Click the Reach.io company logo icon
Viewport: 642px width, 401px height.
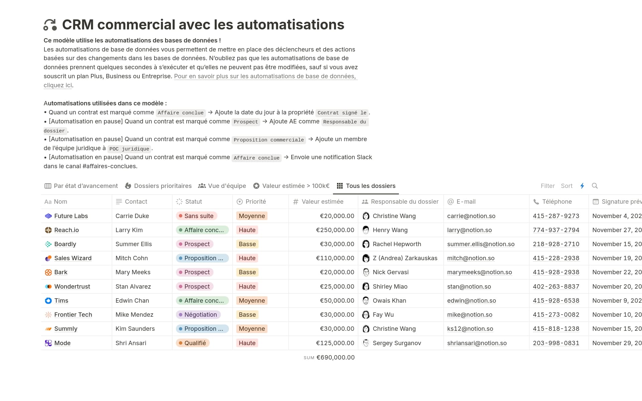coord(48,230)
